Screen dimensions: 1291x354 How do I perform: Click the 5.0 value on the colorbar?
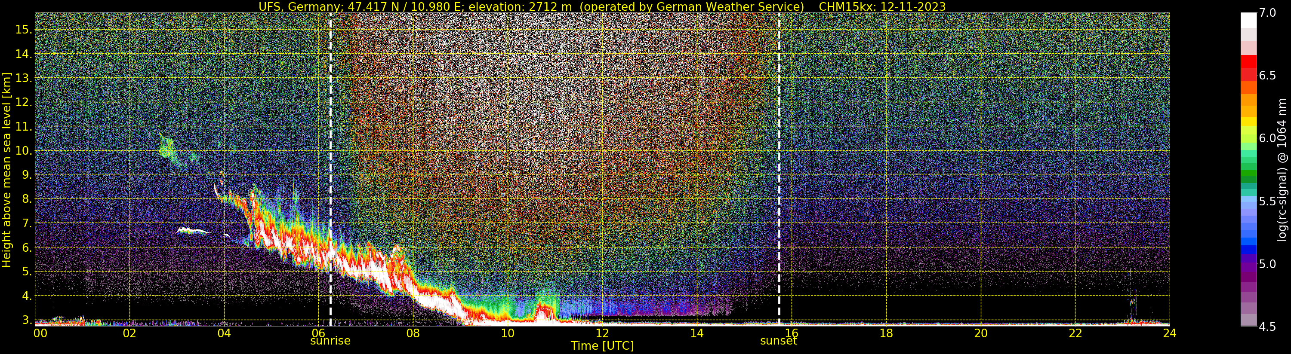pyautogui.click(x=1267, y=264)
